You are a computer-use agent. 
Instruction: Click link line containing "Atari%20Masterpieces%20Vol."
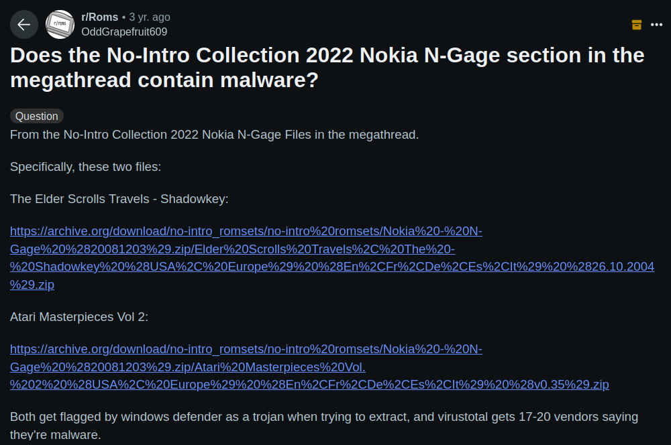(188, 367)
